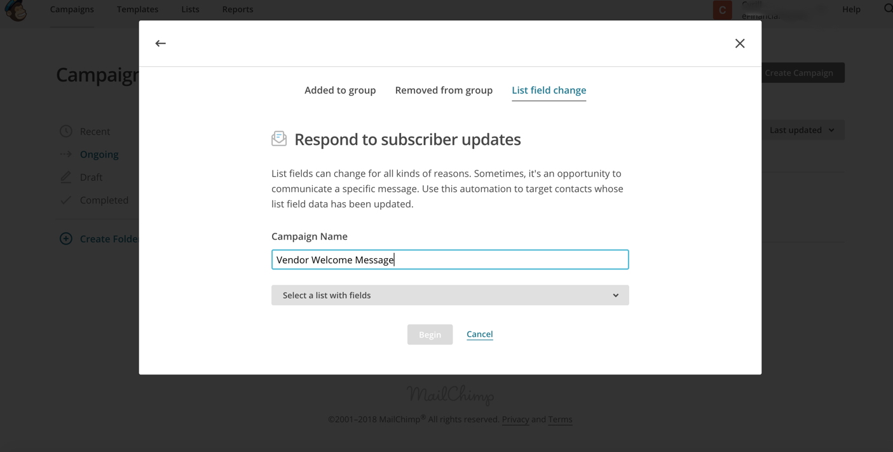This screenshot has width=893, height=452.
Task: Click the Campaign Name input field
Action: tap(450, 259)
